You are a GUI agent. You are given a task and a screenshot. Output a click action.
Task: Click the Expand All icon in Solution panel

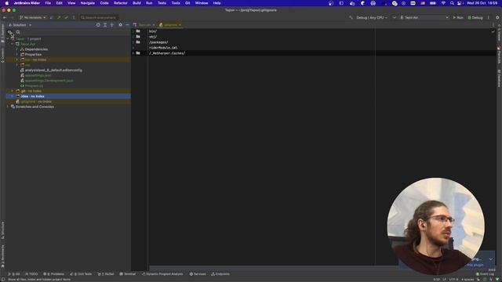(x=105, y=25)
